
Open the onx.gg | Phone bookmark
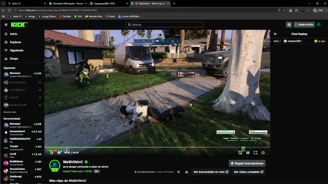pos(47,16)
